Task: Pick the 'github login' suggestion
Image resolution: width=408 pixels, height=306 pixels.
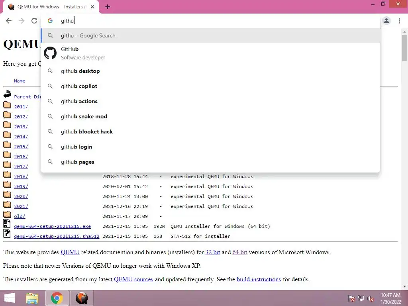Action: click(x=210, y=147)
